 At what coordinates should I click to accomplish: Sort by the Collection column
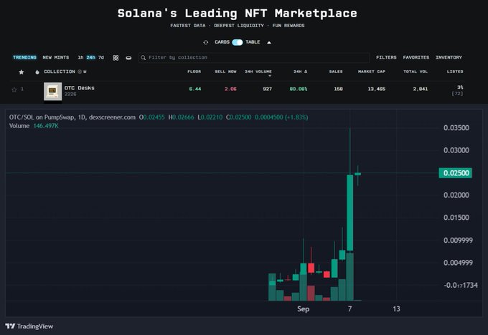60,72
